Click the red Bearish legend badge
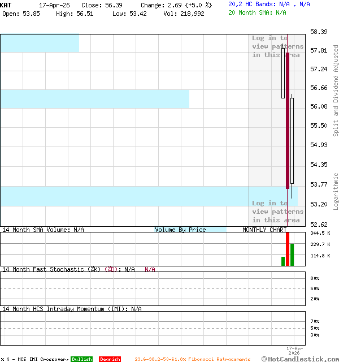Viewport: 339px width, 362px height. pos(110,359)
